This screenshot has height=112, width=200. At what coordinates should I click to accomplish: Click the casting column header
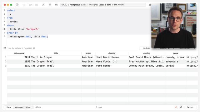pyautogui.click(x=147, y=53)
